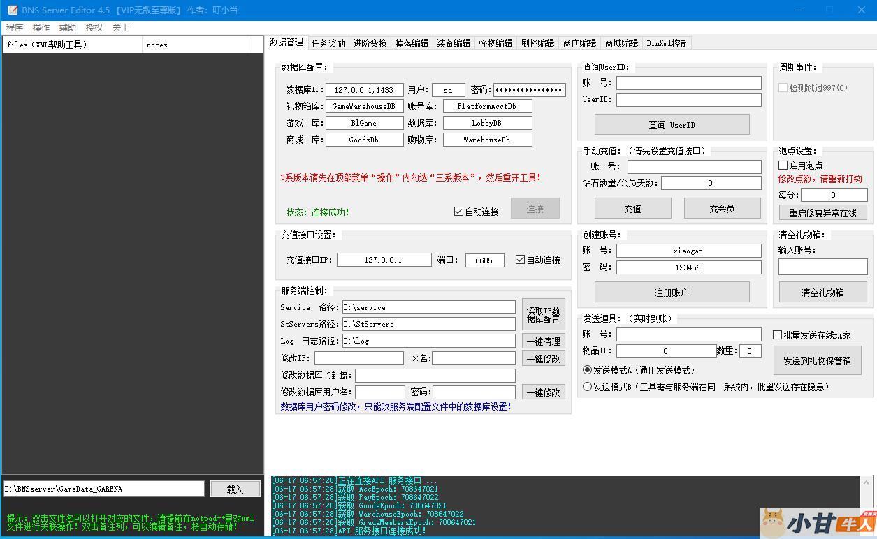This screenshot has width=877, height=539.
Task: Click the 载入 button
Action: pos(235,489)
